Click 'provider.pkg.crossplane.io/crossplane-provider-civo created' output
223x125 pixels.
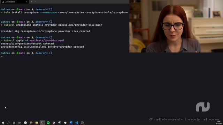45,31
